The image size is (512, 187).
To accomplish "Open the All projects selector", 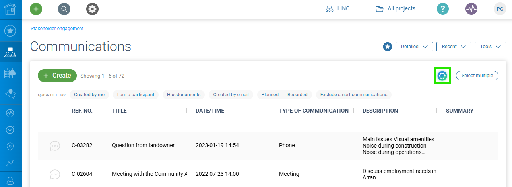I will 396,8.
